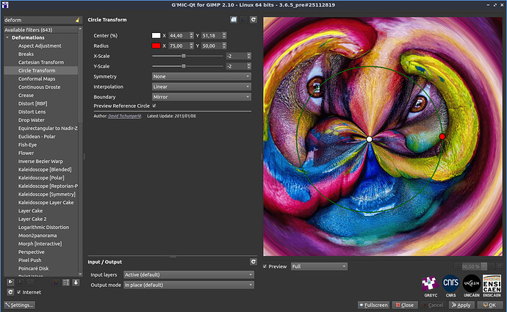Click the reset icon in Input / Output
Screen dimensions: 507x312
(x=253, y=261)
